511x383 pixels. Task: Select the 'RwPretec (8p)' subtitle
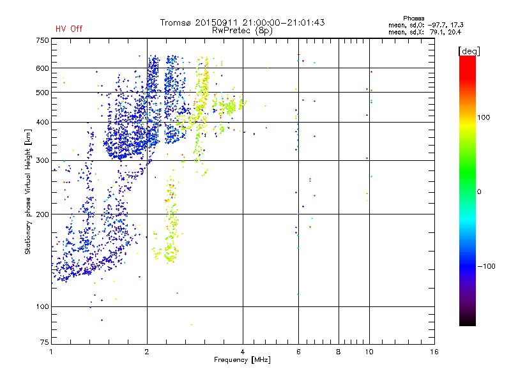pos(242,31)
